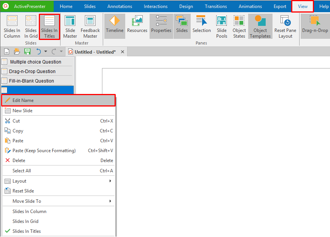This screenshot has height=237, width=330.
Task: Save the project with floppy icon
Action: pos(27,51)
